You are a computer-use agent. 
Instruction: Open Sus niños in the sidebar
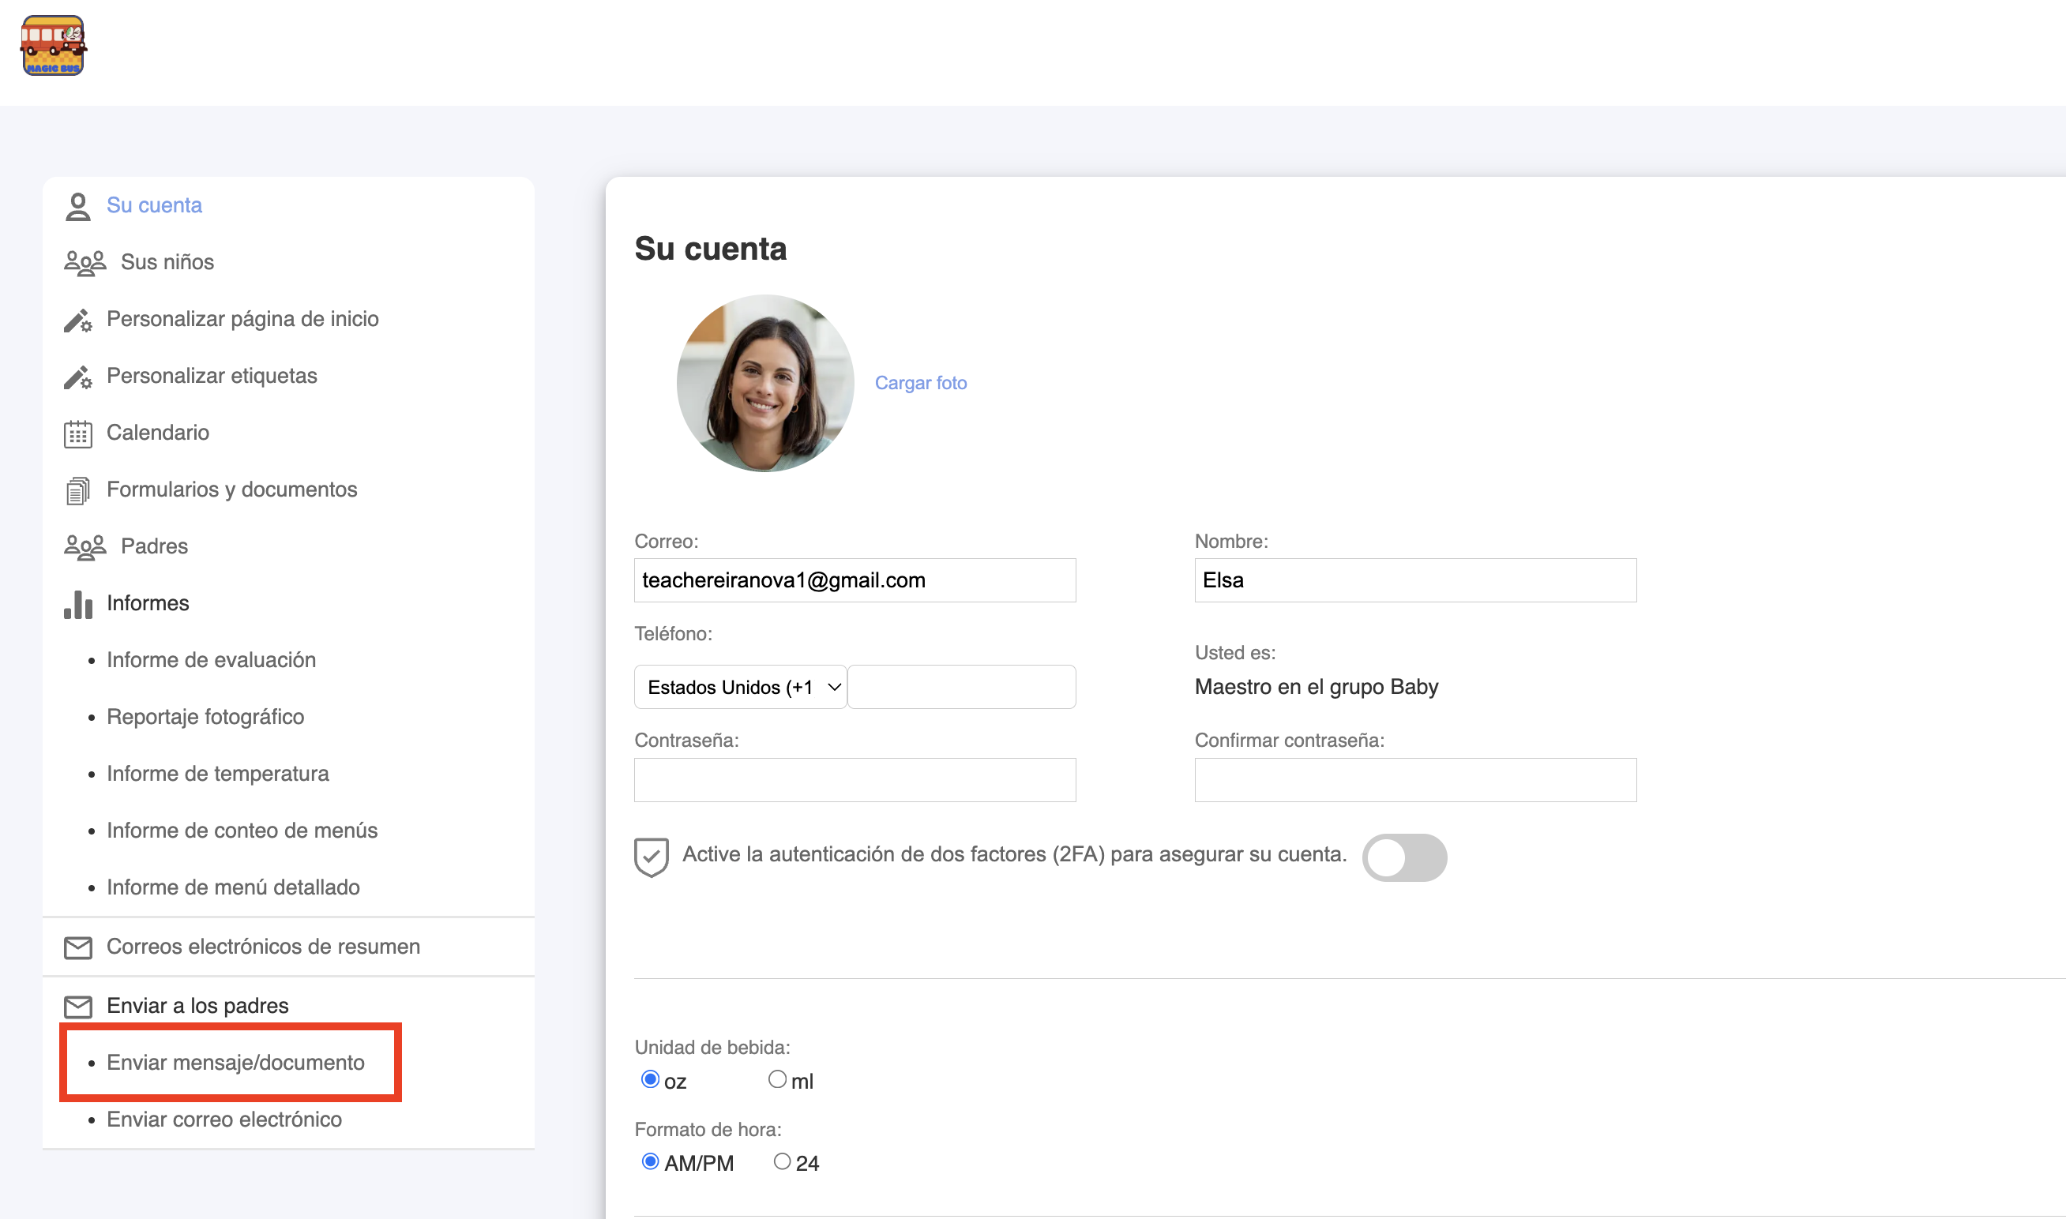pos(167,262)
